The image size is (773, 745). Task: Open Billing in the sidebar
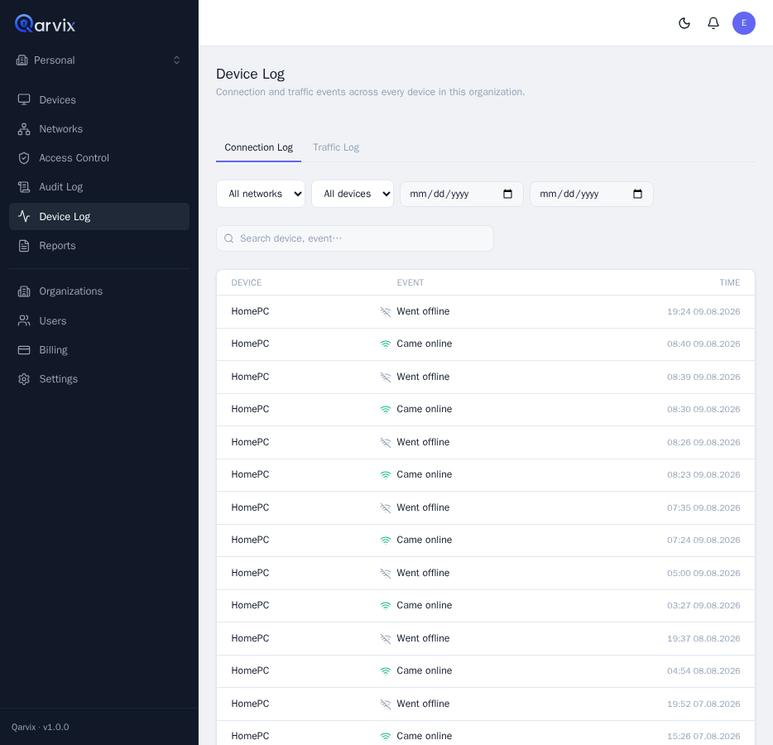[99, 349]
